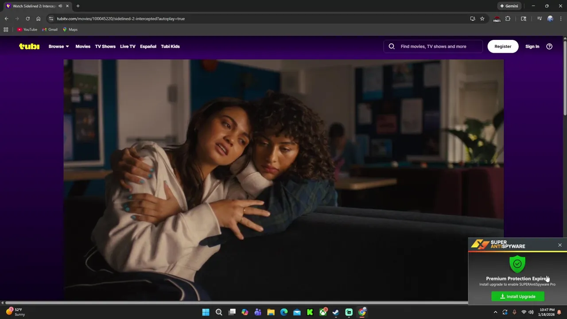The width and height of the screenshot is (567, 319).
Task: Open the red extension with 1947 badge
Action: [497, 19]
